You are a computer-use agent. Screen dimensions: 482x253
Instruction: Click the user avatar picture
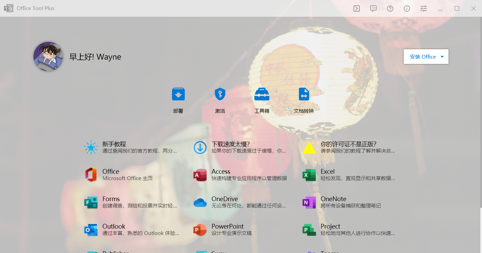pos(48,57)
